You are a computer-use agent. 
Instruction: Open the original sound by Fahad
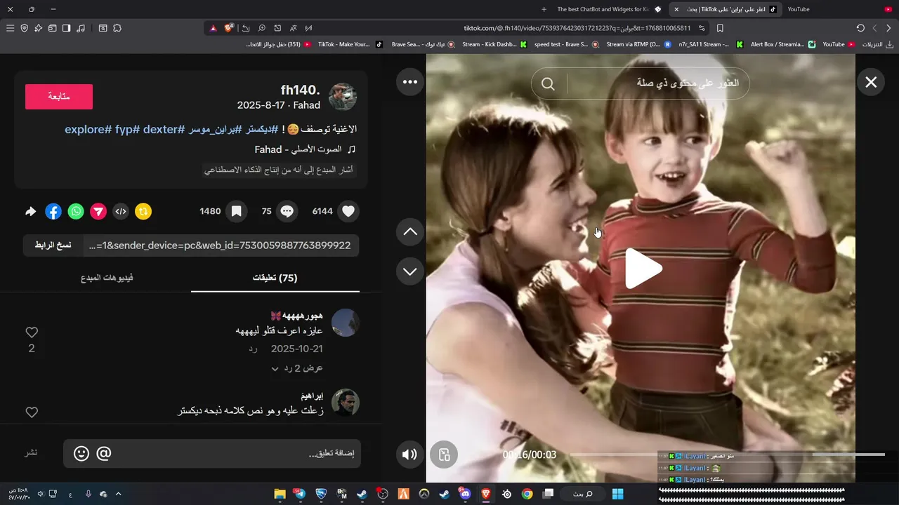coord(306,149)
